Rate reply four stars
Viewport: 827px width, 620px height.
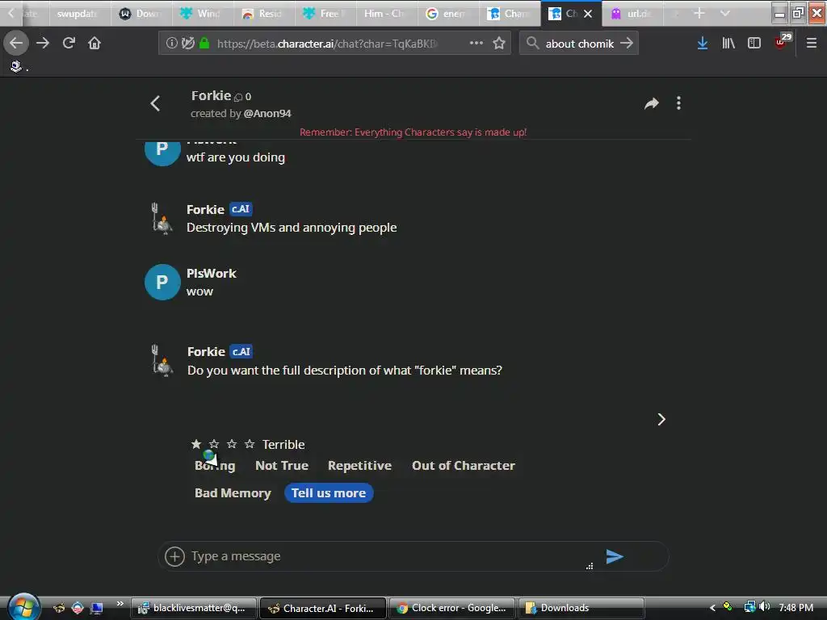250,444
